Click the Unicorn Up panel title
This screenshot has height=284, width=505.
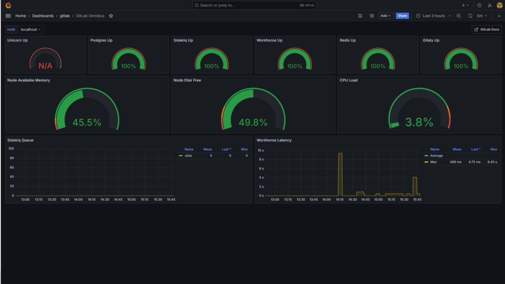17,40
